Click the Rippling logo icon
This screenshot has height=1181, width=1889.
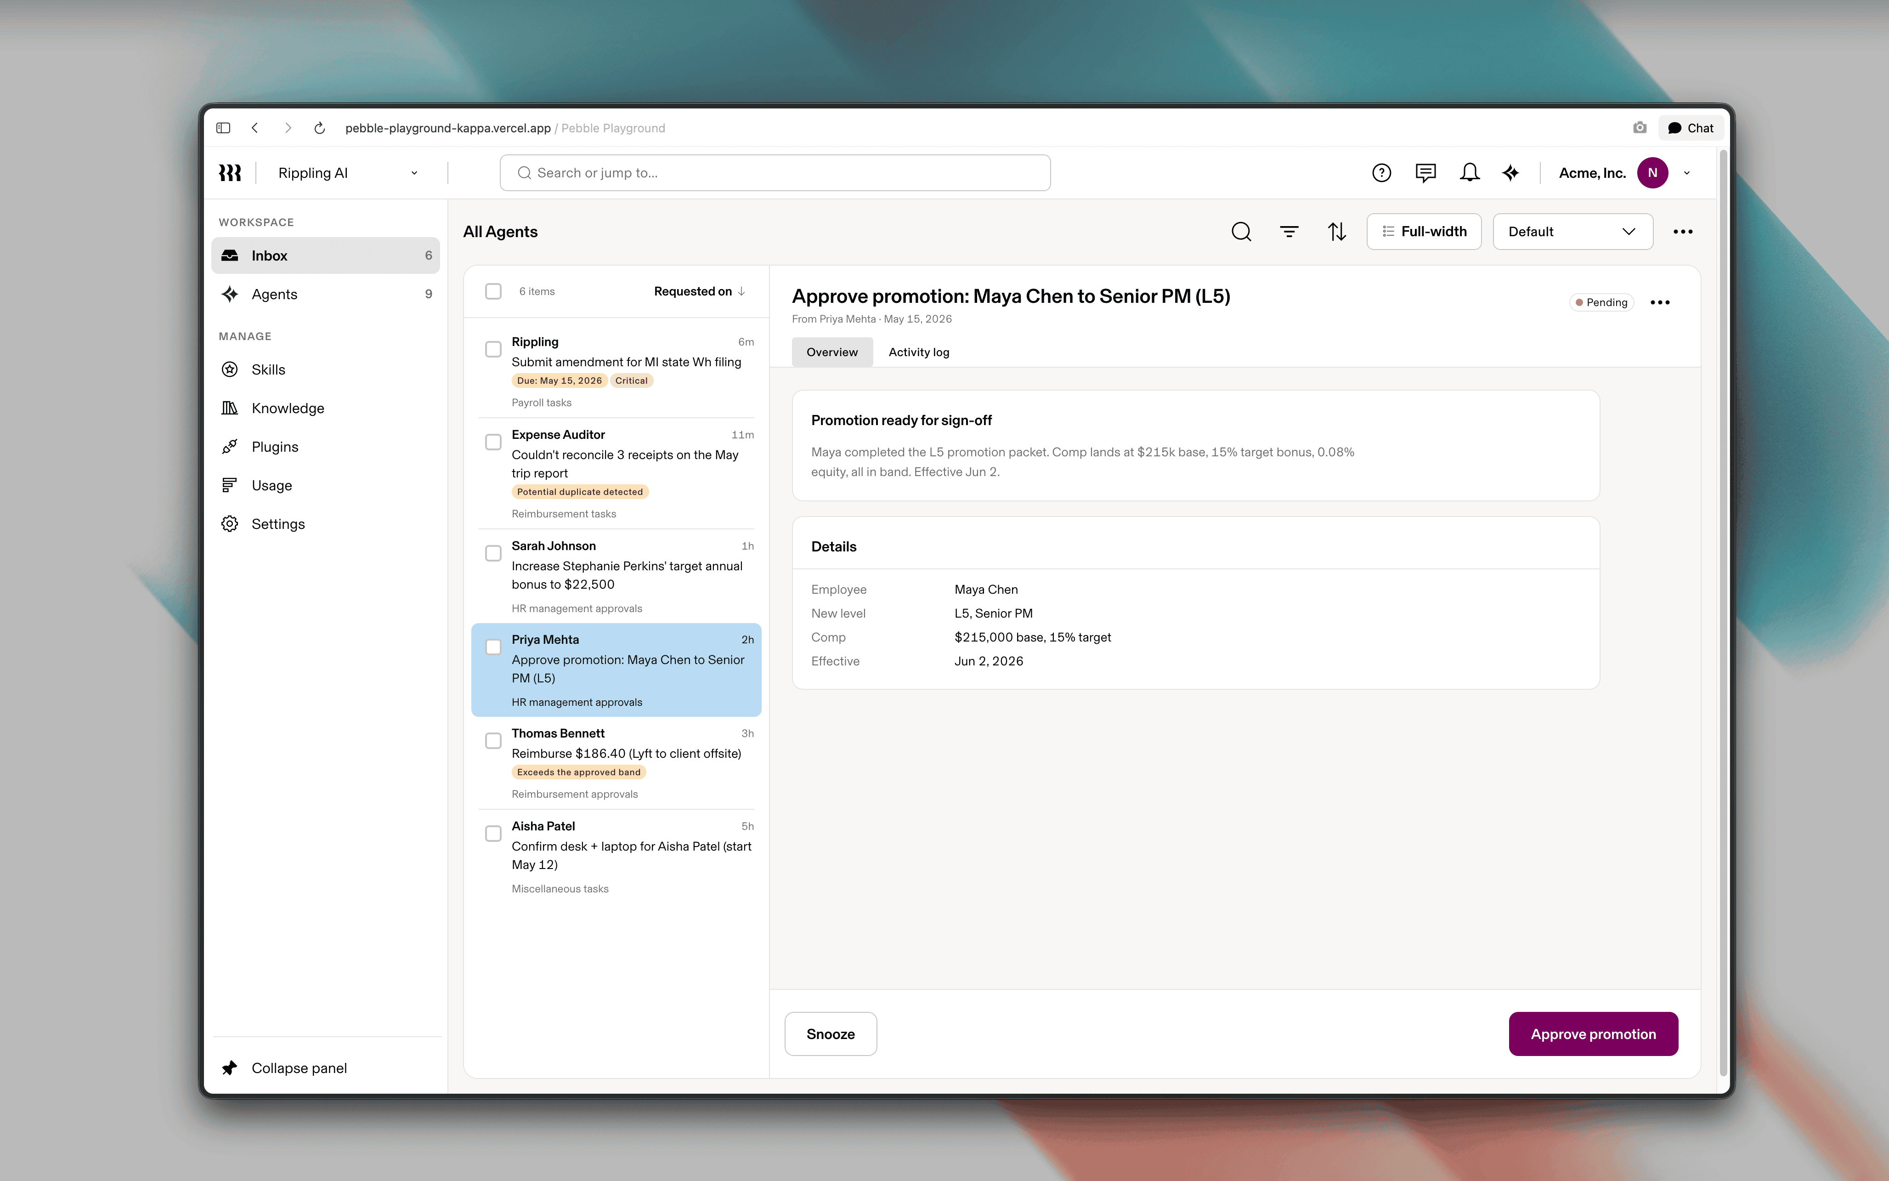[230, 173]
